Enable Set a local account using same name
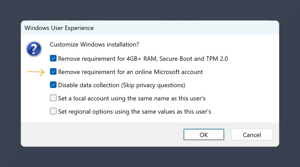Image resolution: width=300 pixels, height=167 pixels. click(53, 98)
